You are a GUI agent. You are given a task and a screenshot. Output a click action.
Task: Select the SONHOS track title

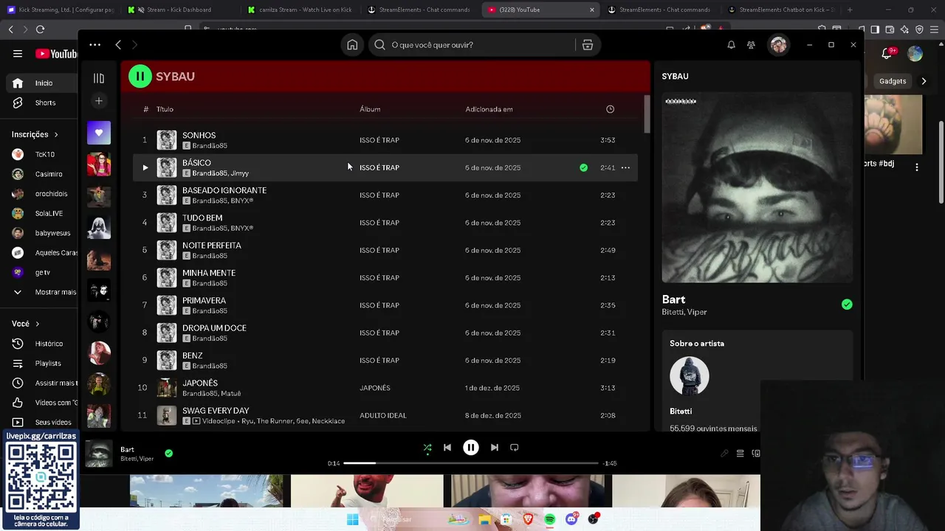[199, 135]
